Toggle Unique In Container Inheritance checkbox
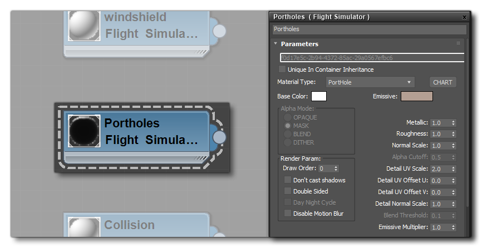This screenshot has height=248, width=482. point(282,69)
